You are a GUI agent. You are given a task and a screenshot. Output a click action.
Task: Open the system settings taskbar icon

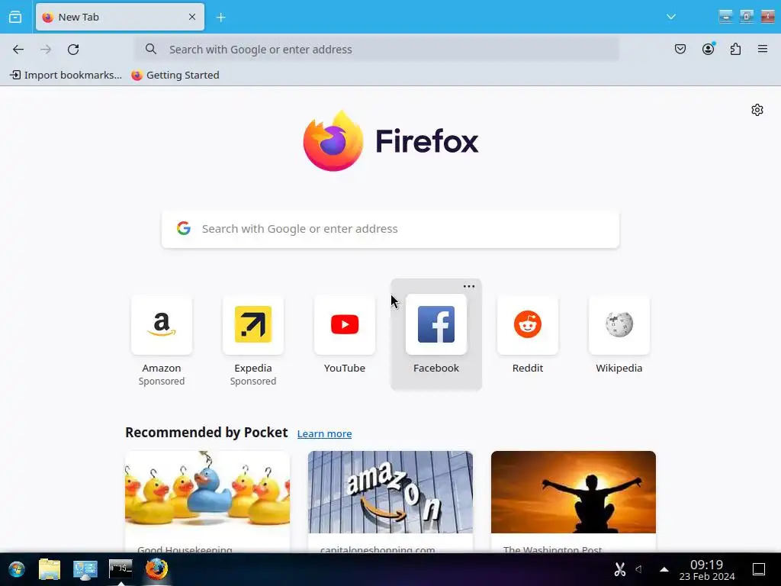click(85, 569)
